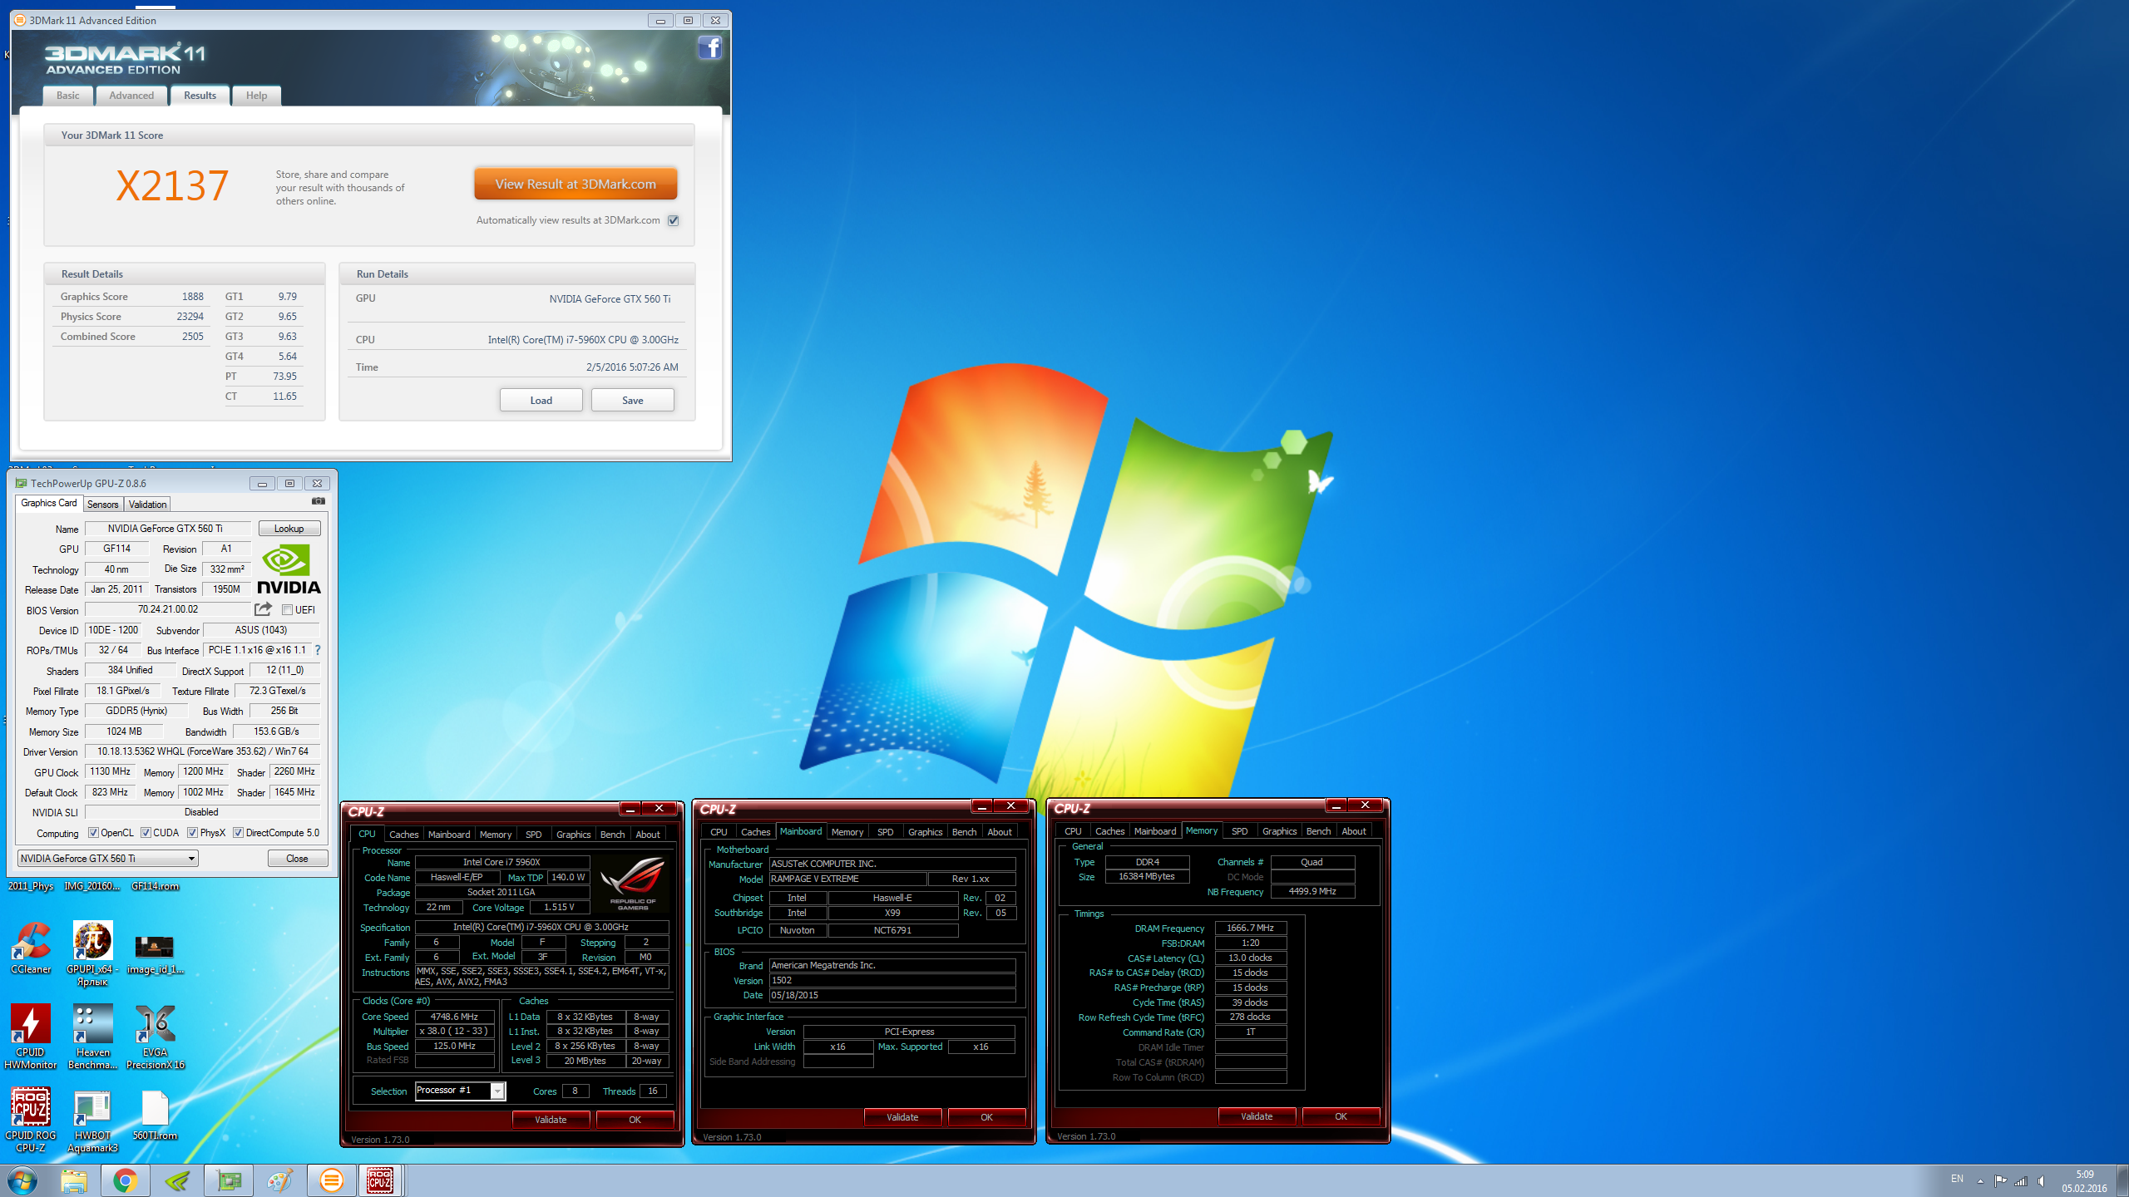
Task: Click the Physics Score 23294 value
Action: click(190, 317)
